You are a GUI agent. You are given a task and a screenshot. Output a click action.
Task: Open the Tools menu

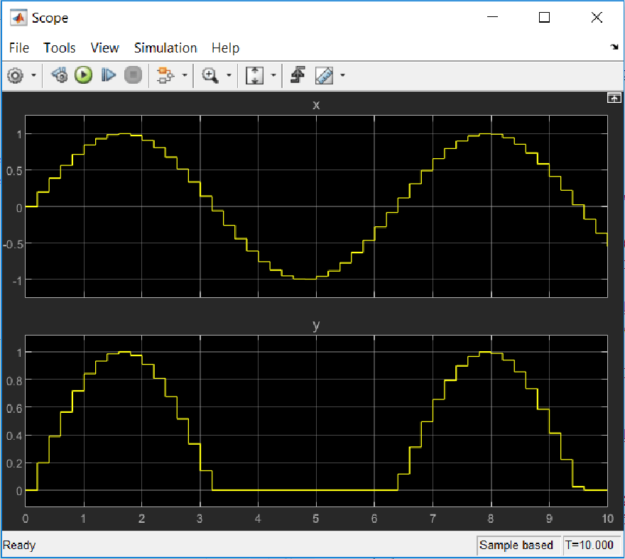pos(60,48)
